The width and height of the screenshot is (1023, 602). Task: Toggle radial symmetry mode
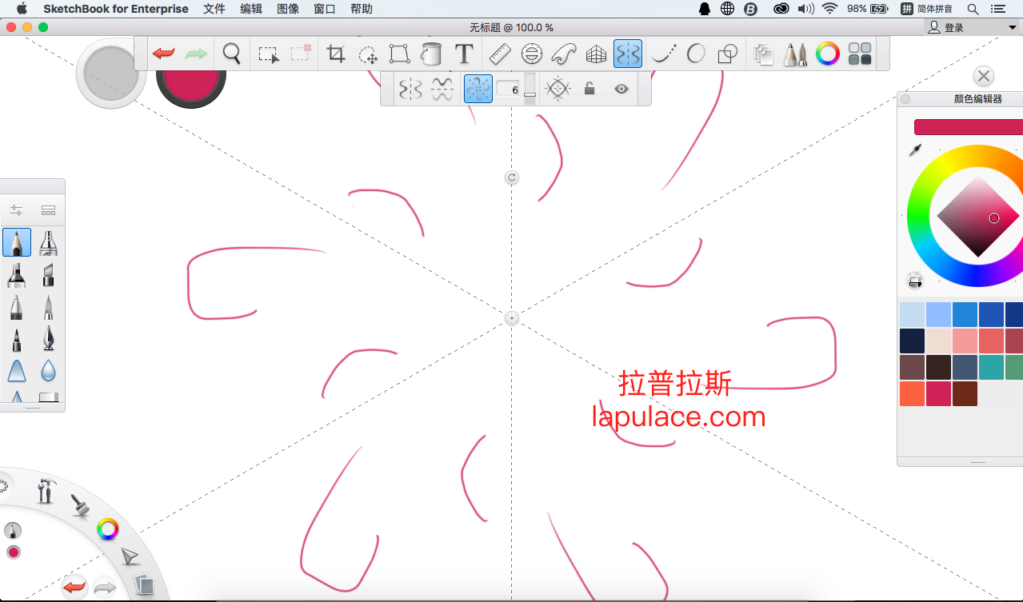[x=478, y=89]
